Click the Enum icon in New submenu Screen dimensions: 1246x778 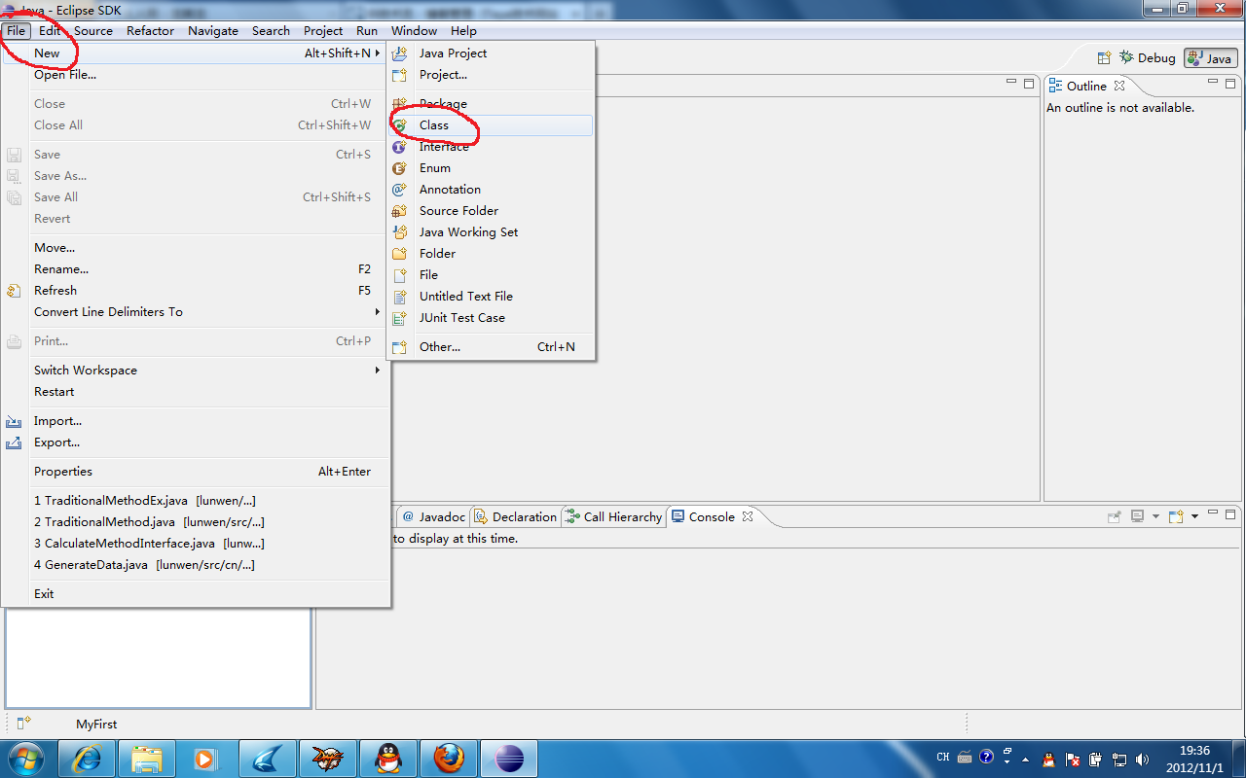[399, 168]
